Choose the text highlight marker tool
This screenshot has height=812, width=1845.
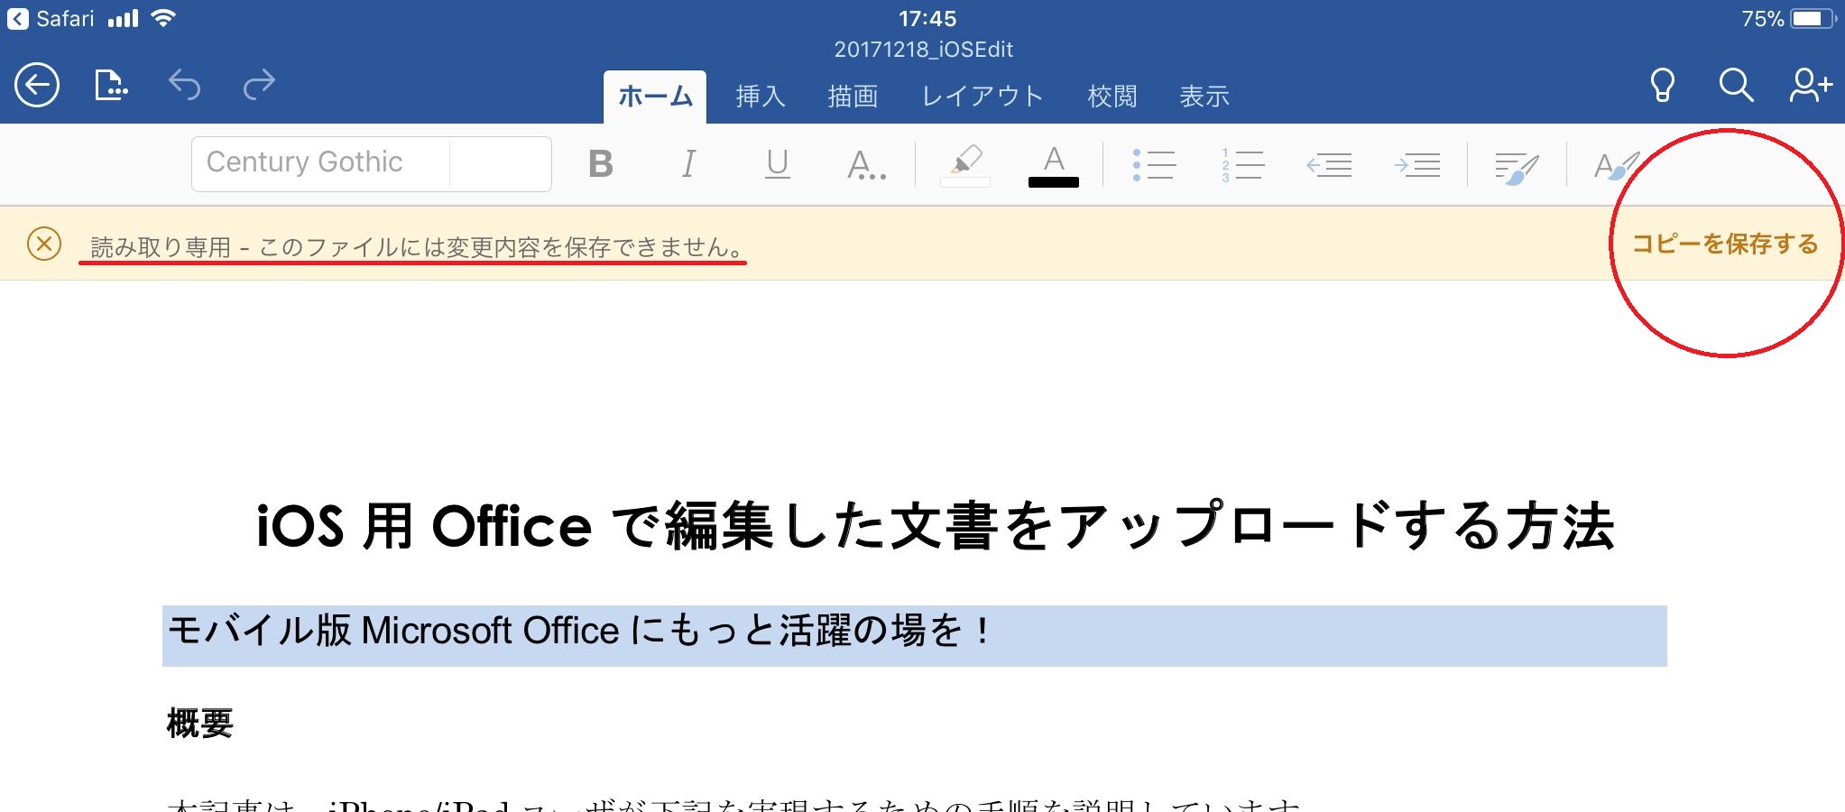[965, 165]
